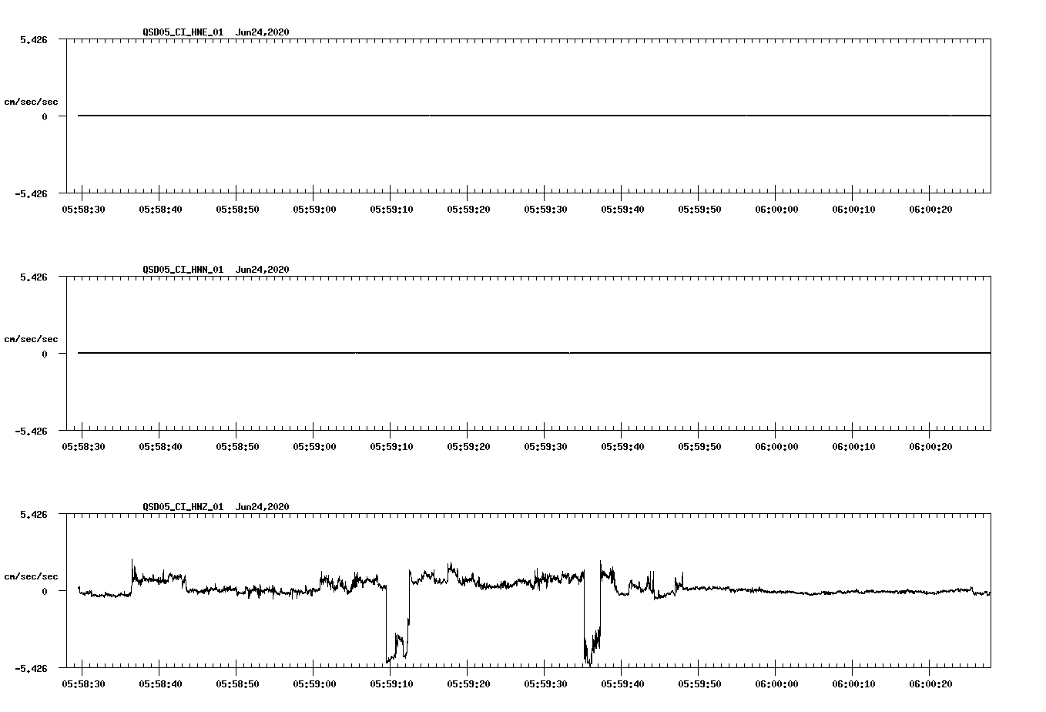Click the cm/sec/sec label of HNE plot

(x=31, y=102)
